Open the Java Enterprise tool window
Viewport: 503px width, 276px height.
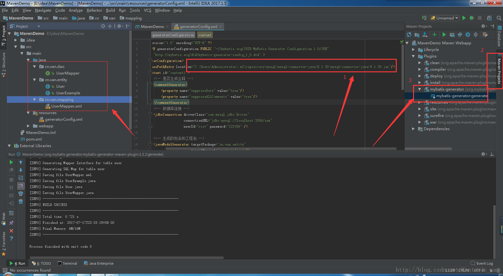point(98,263)
